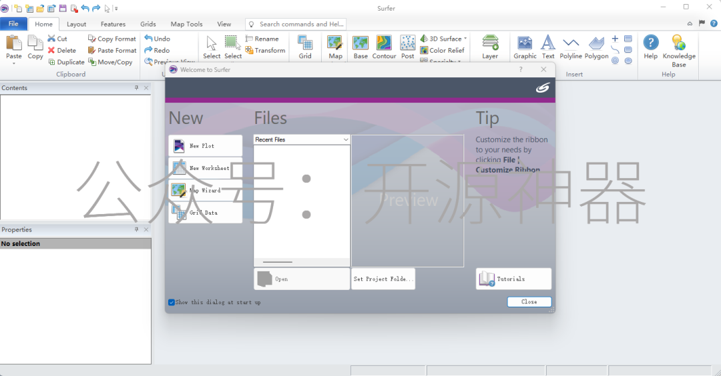721x376 pixels.
Task: Select the Ellipse shape tool
Action: [628, 61]
